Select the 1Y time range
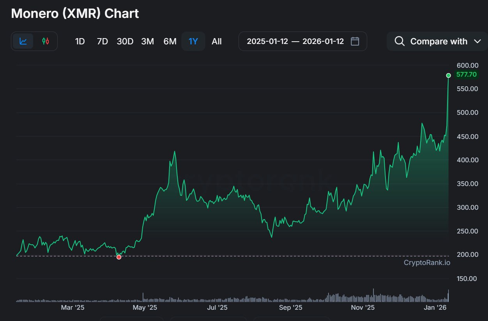This screenshot has height=321, width=488. 193,41
